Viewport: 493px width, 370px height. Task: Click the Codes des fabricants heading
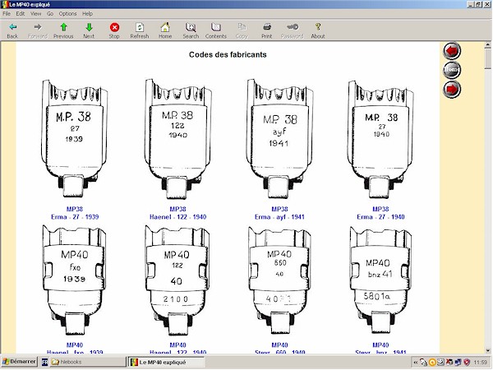(228, 54)
